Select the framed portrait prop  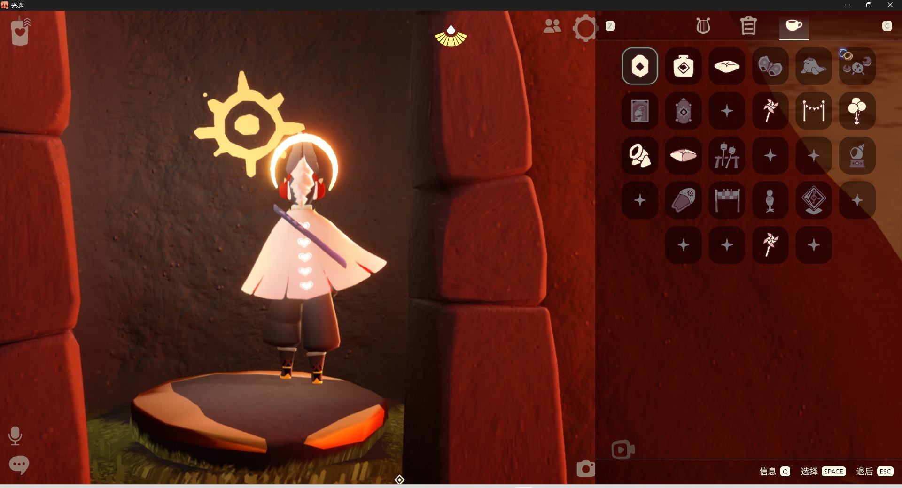[640, 111]
